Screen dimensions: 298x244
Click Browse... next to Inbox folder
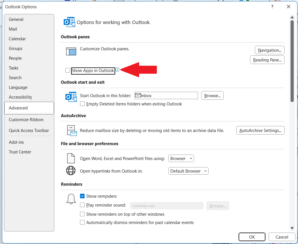click(x=212, y=95)
